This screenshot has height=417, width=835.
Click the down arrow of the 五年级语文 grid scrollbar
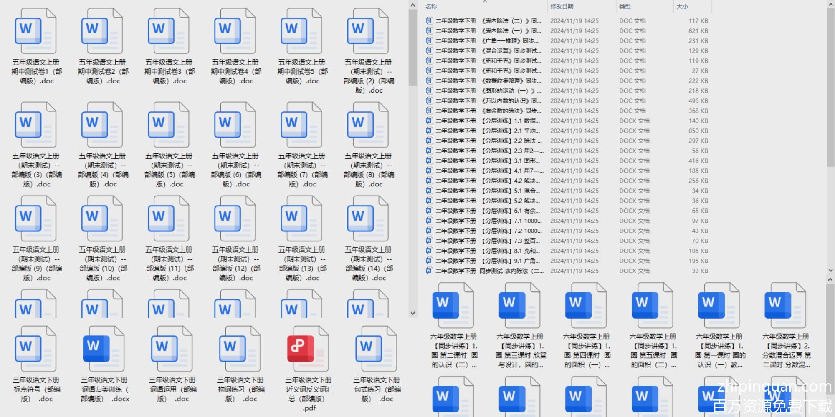[x=412, y=313]
